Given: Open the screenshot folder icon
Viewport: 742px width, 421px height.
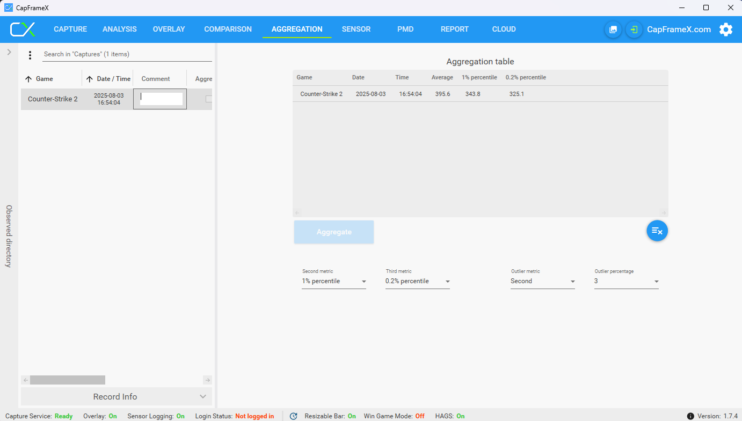Looking at the screenshot, I should click(613, 29).
